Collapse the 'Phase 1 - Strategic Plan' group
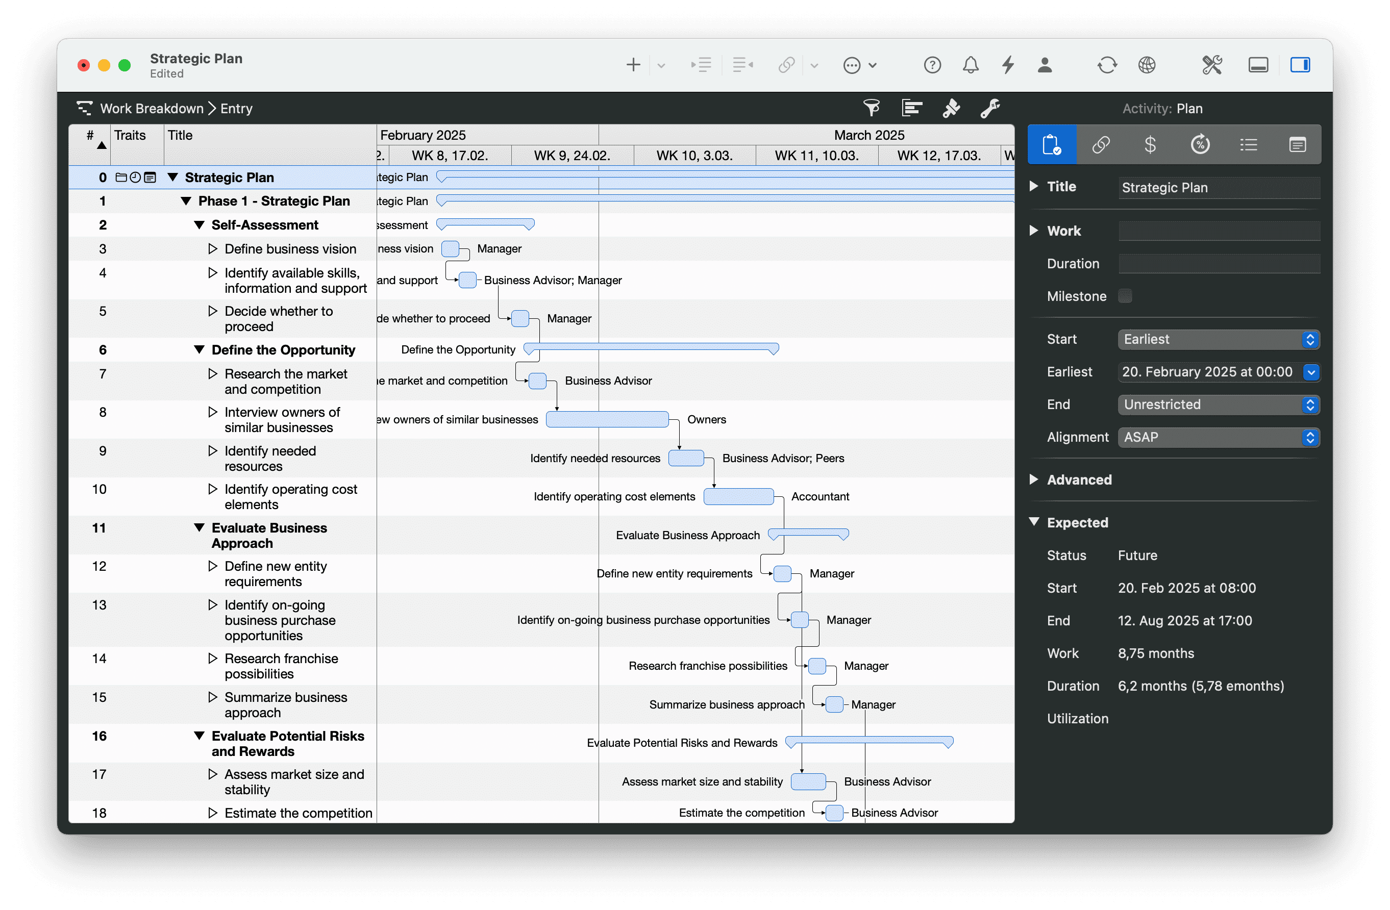 pos(187,201)
